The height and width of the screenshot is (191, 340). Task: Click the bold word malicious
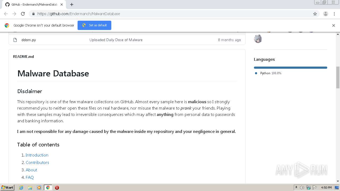(197, 102)
